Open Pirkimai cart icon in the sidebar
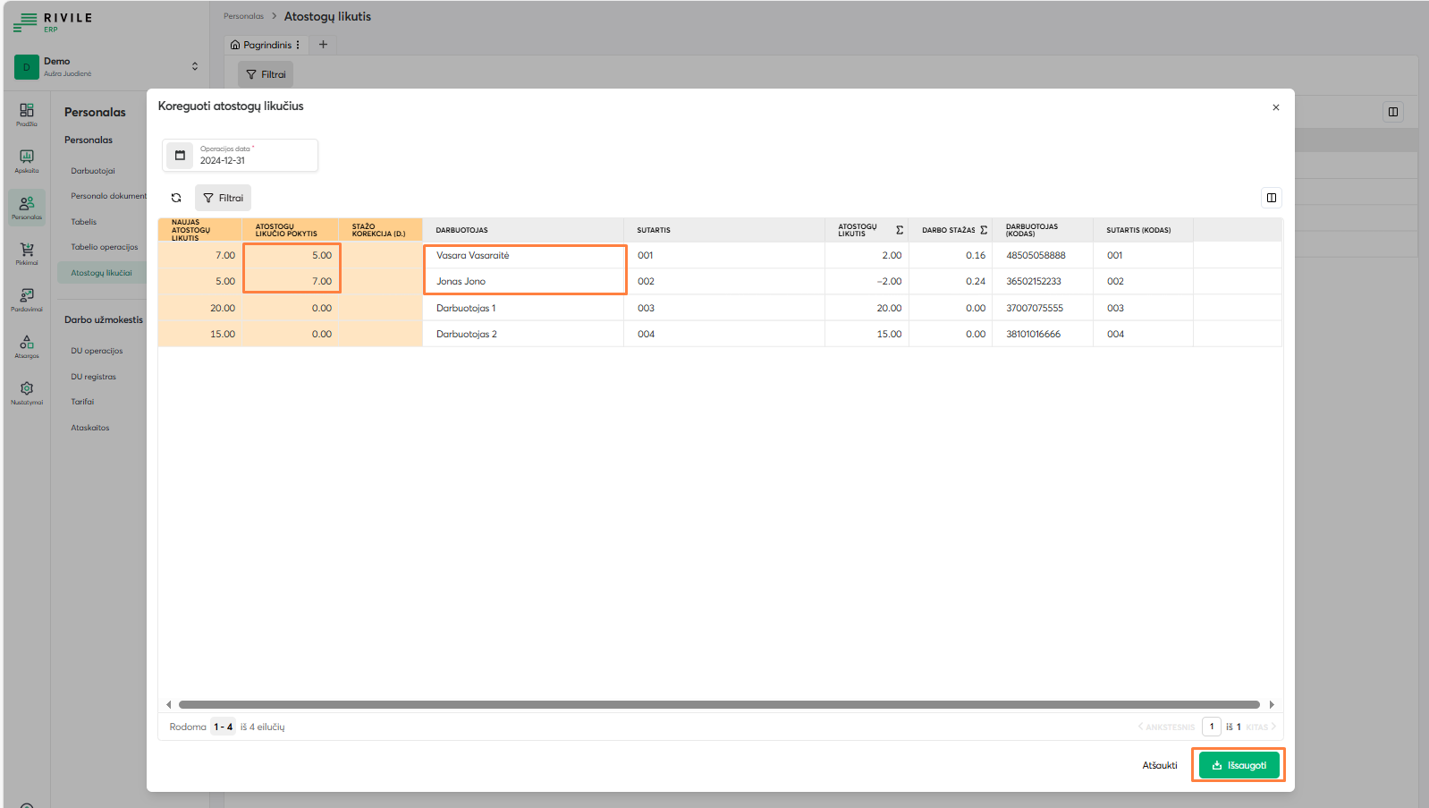Viewport: 1429px width, 808px height. [27, 253]
